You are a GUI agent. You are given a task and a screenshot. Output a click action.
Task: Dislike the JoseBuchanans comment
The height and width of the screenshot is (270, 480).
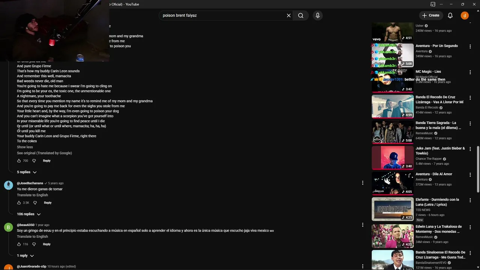(x=35, y=202)
